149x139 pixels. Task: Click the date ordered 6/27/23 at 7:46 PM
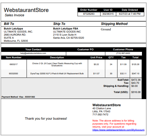130,14
